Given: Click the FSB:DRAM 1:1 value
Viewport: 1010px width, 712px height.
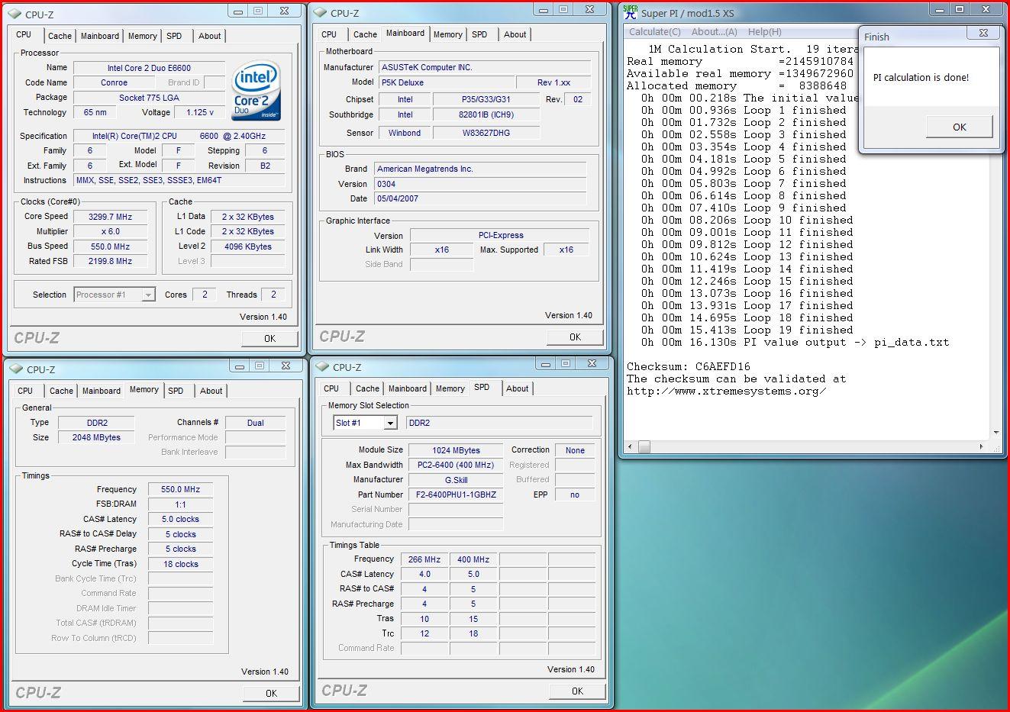Looking at the screenshot, I should click(180, 504).
